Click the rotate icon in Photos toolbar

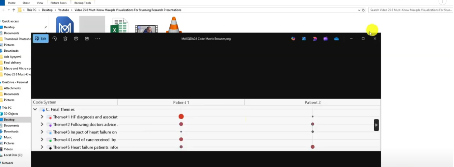click(x=55, y=38)
